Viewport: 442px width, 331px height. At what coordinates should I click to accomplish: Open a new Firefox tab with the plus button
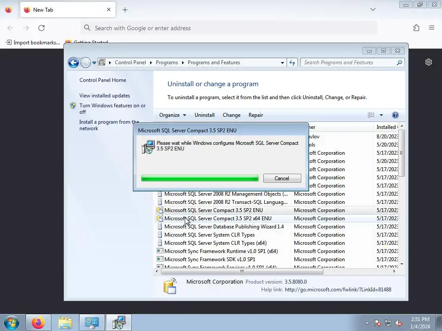(125, 9)
